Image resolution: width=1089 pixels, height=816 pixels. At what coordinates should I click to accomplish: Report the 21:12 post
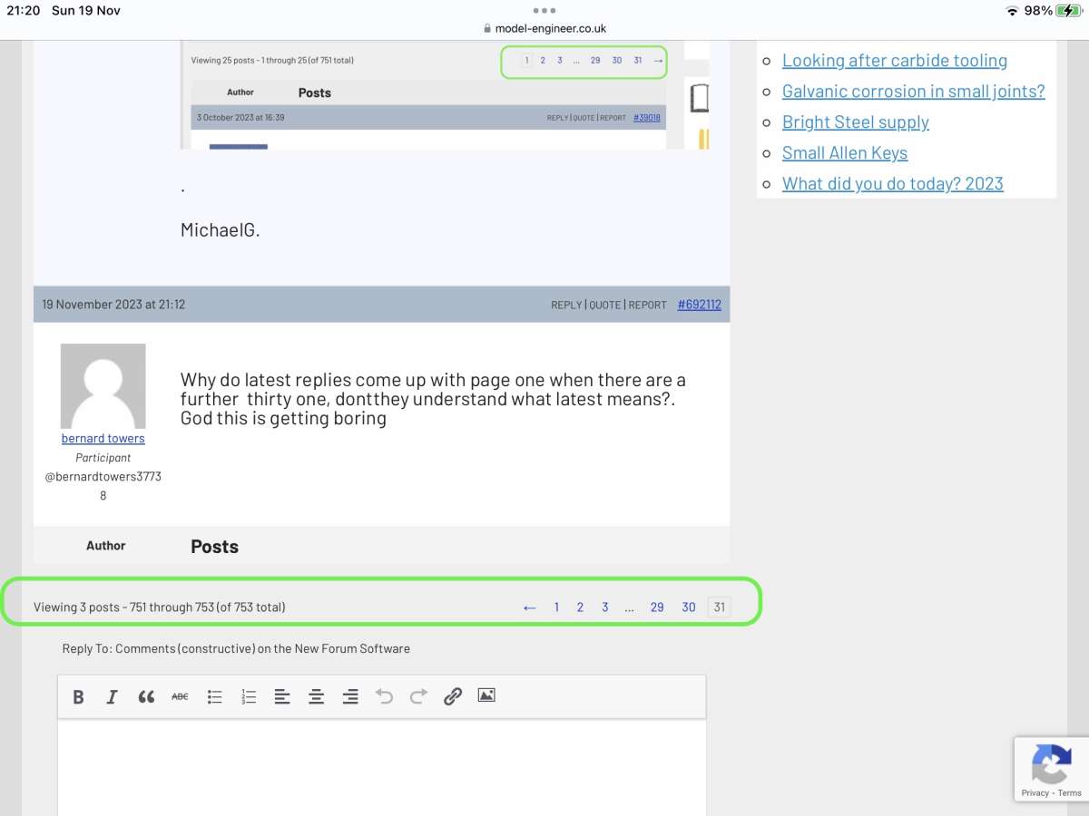648,305
